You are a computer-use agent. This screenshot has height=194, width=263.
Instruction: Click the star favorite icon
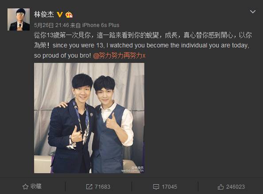25,186
